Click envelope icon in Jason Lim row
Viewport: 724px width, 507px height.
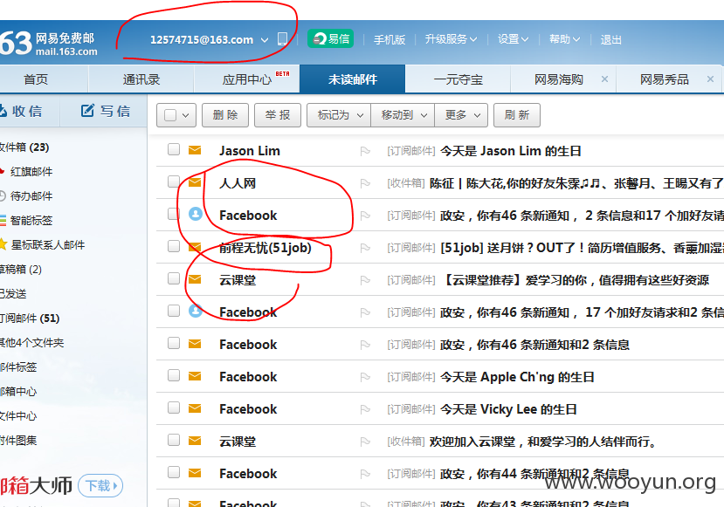(195, 150)
